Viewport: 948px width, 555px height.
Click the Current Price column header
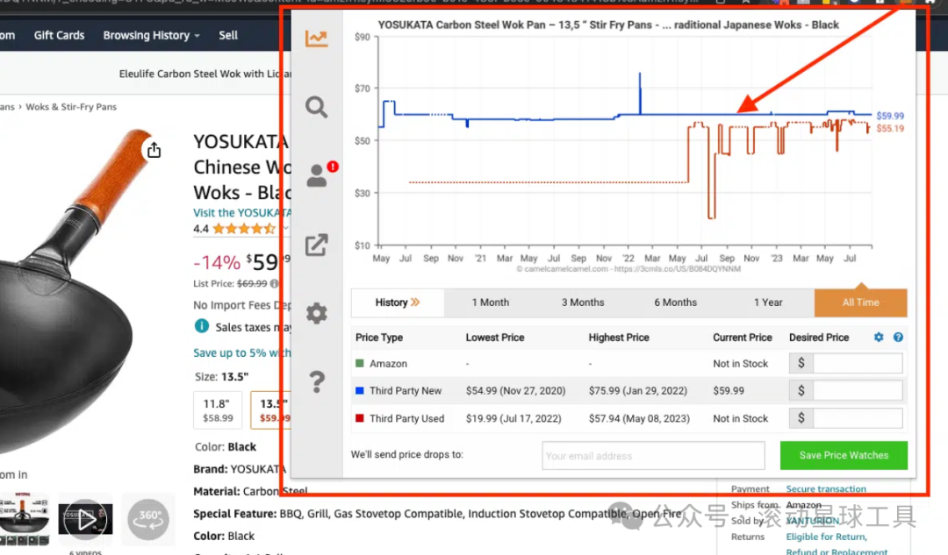[x=743, y=338]
